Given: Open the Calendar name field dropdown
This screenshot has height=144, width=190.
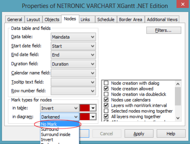Looking at the screenshot, I should pos(73,73).
